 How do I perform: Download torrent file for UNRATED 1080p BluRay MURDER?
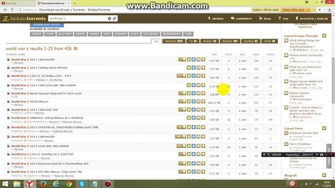(x=203, y=118)
